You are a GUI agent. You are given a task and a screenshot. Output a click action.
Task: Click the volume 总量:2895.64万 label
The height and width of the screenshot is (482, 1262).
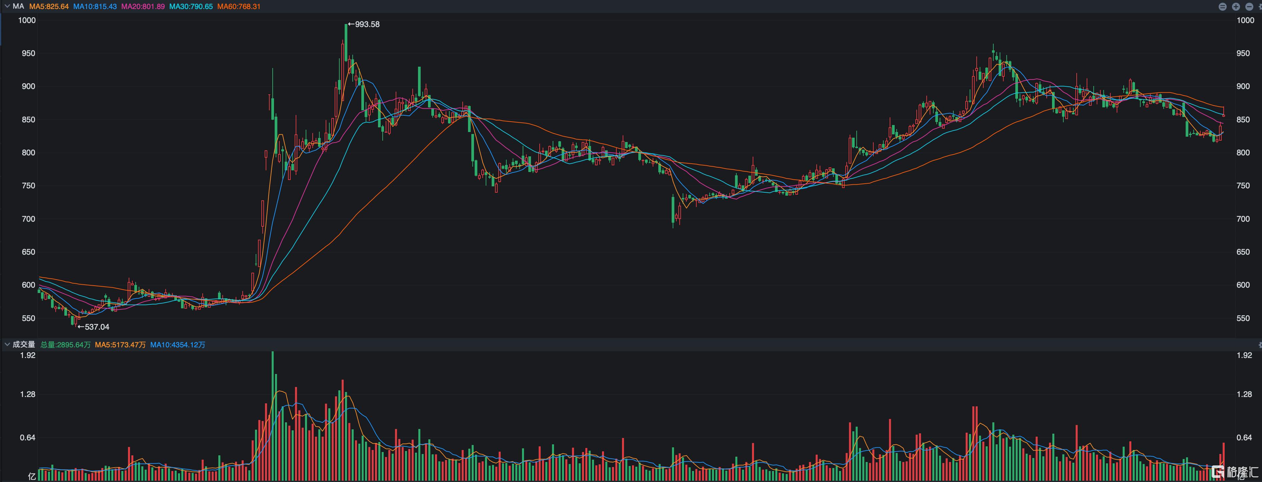(x=65, y=345)
